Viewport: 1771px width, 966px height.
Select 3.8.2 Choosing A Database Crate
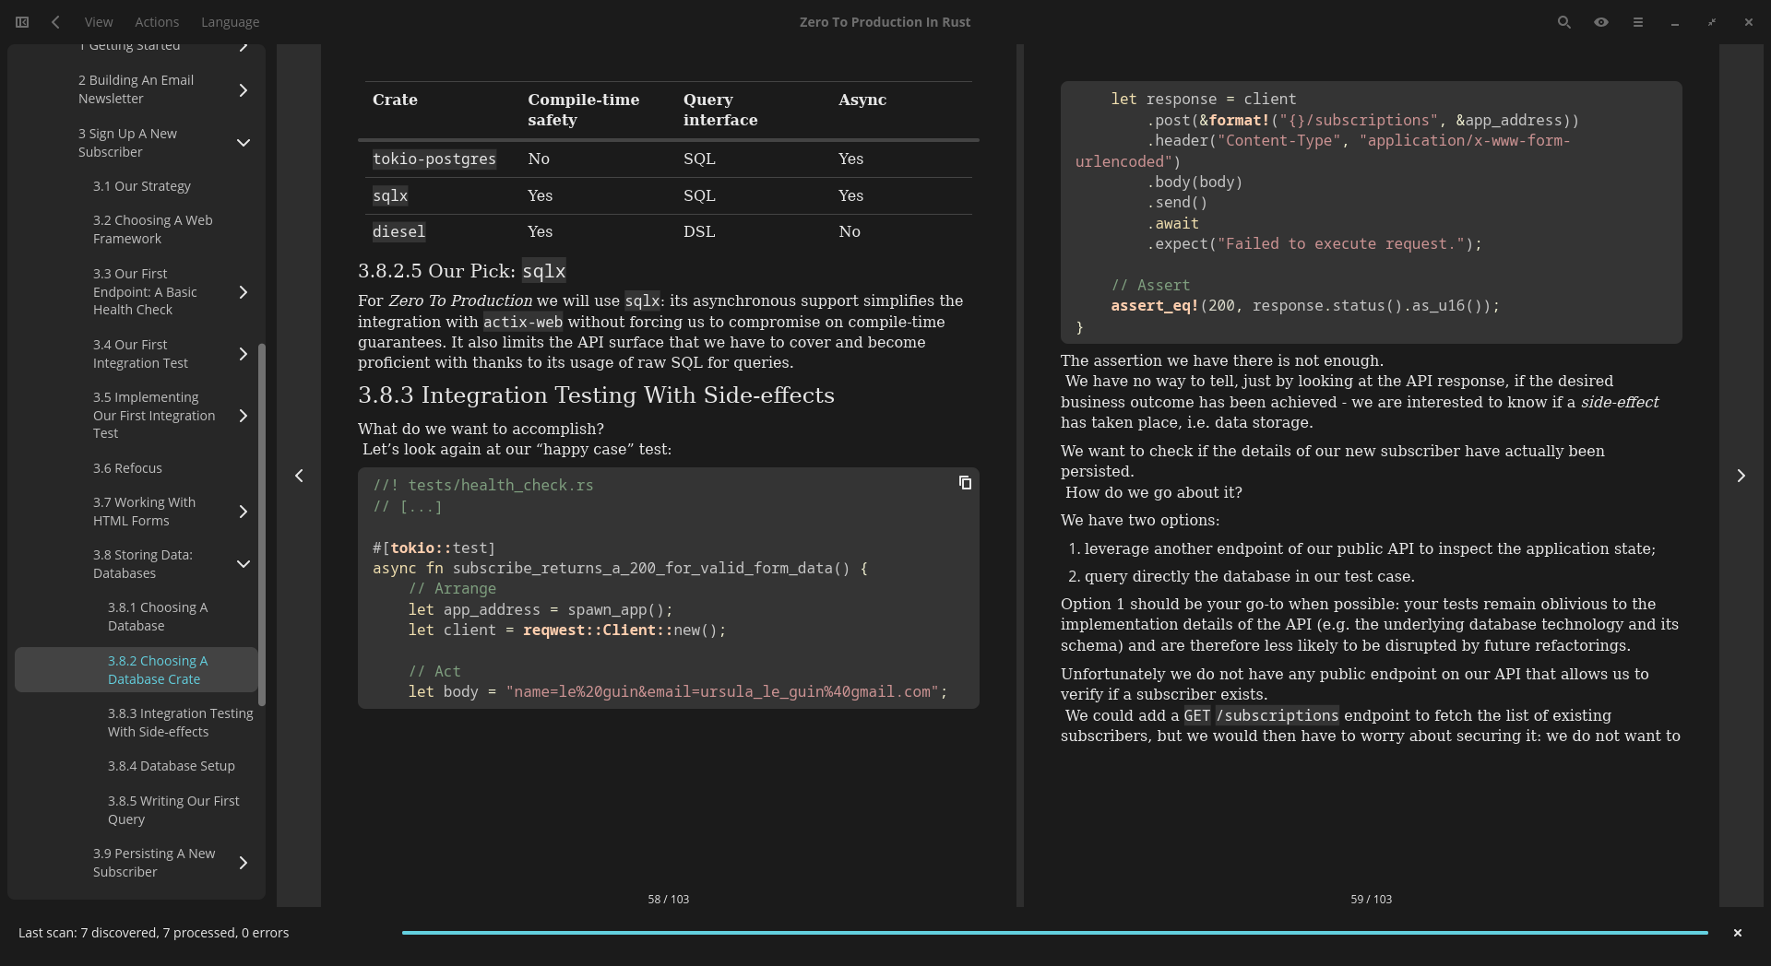(x=137, y=670)
